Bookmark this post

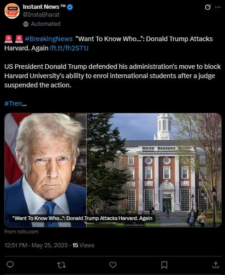[x=164, y=265]
